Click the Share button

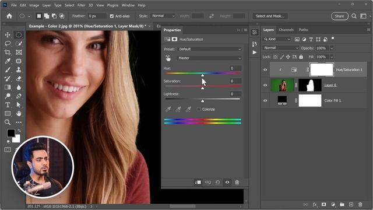coord(339,16)
